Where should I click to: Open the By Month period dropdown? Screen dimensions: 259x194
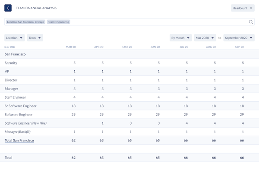[180, 38]
